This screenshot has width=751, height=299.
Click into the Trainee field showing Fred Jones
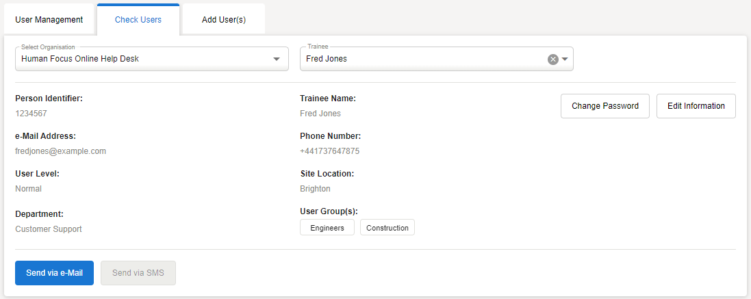(418, 59)
